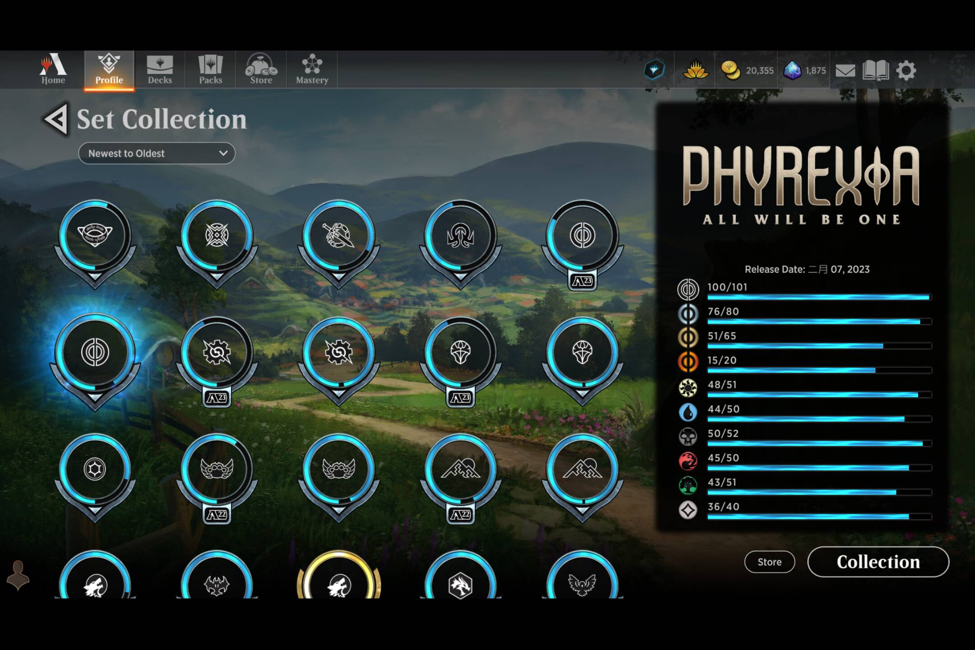
Task: Select the highlighted Phyrexia set medallion
Action: click(95, 352)
